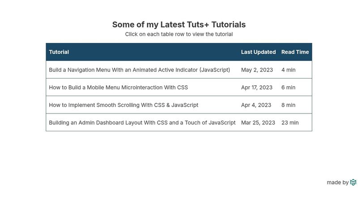Click the 6 min read time cell
The width and height of the screenshot is (358, 201).
tap(288, 87)
